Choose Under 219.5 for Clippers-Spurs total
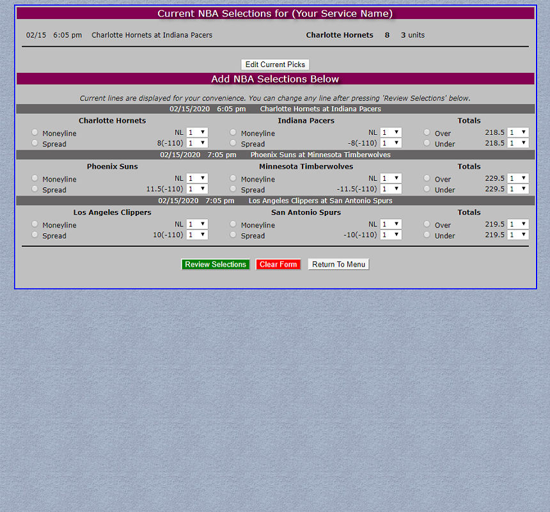This screenshot has height=512, width=550. click(x=427, y=235)
